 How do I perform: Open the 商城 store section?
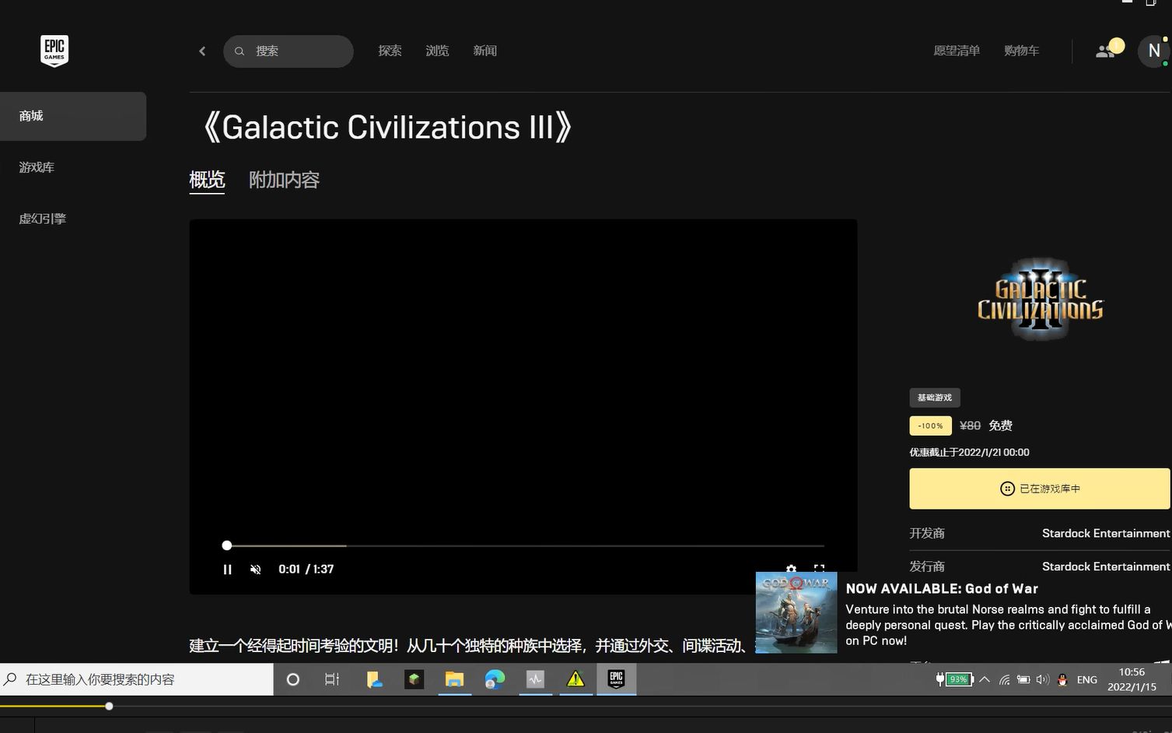coord(73,116)
